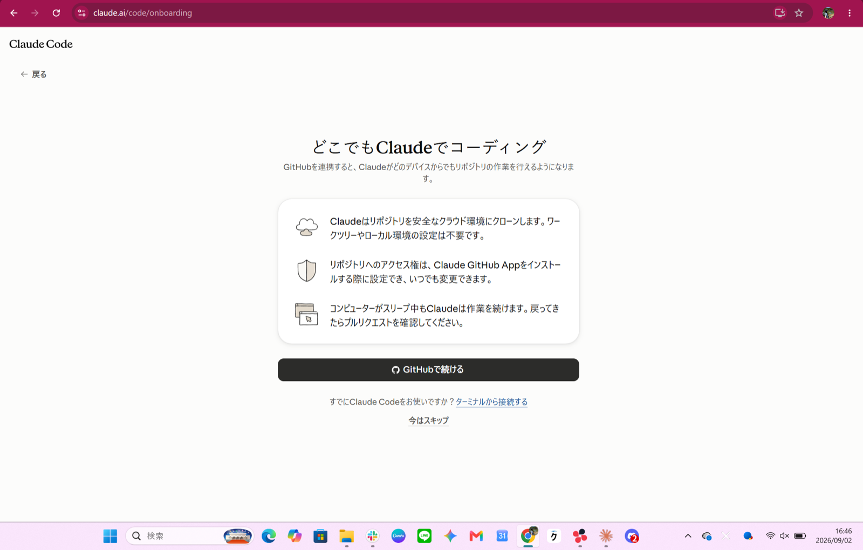Click the browser forward arrow
863x550 pixels.
tap(35, 13)
